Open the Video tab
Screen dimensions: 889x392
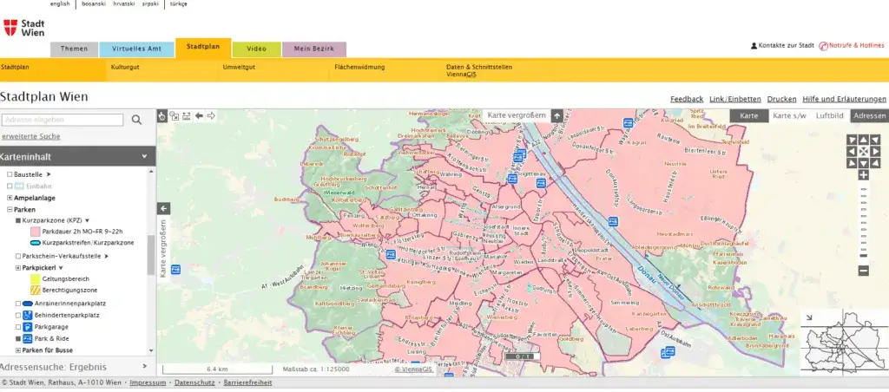(x=256, y=49)
